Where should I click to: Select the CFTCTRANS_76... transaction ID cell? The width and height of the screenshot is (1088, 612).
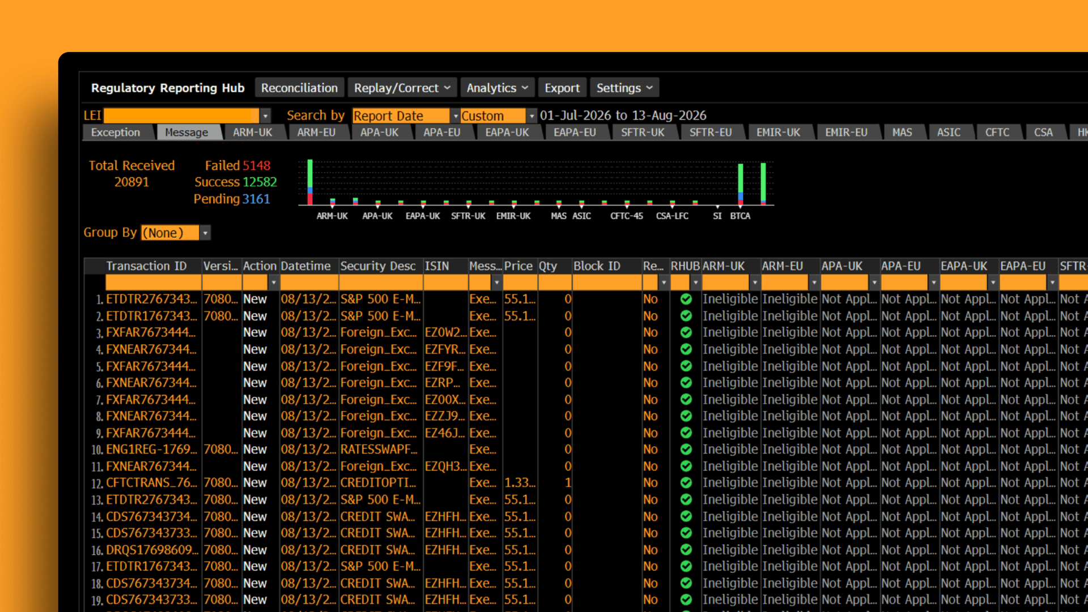pos(153,483)
